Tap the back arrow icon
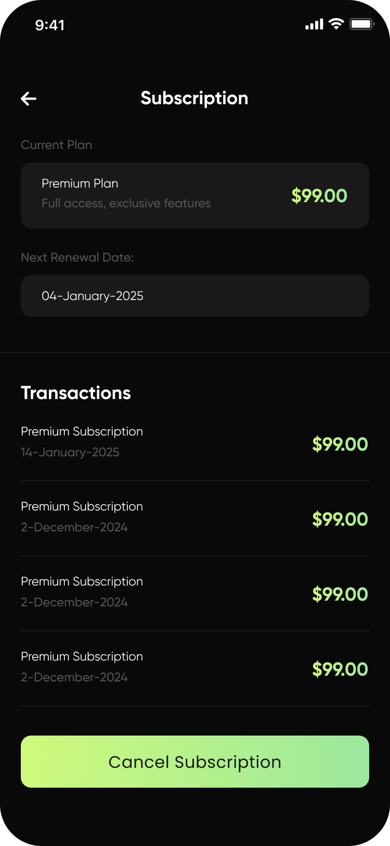 (x=29, y=98)
